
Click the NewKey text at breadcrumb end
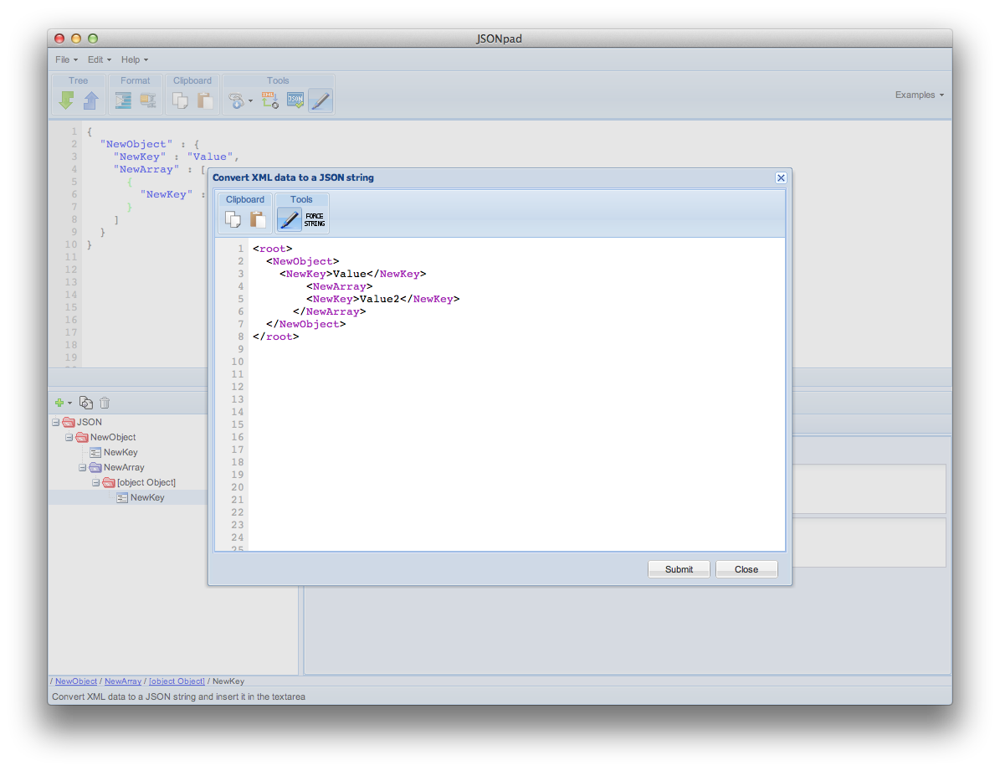click(x=228, y=681)
